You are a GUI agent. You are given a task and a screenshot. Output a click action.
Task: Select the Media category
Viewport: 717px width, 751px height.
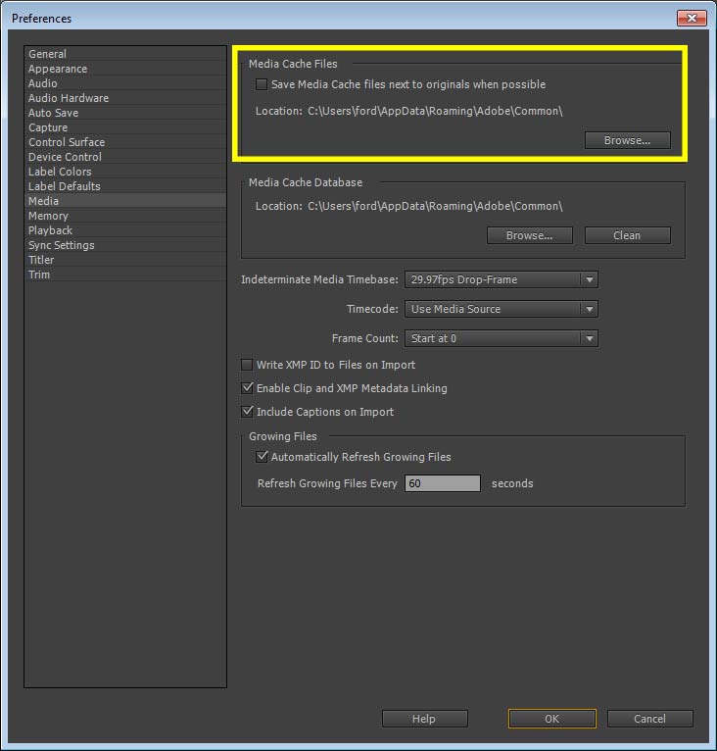click(125, 201)
